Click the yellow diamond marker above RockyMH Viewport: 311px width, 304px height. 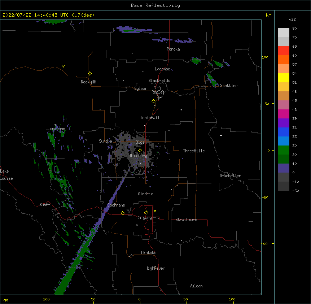90,74
